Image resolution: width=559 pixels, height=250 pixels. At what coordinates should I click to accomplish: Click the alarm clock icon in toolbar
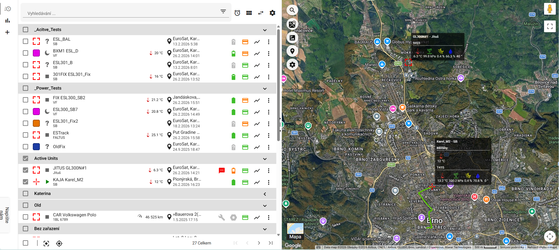coord(237,13)
